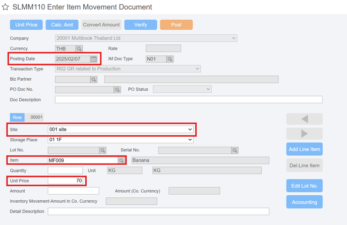Viewport: 347px width, 225px height.
Task: Click into the Quantity input field
Action: click(x=65, y=171)
